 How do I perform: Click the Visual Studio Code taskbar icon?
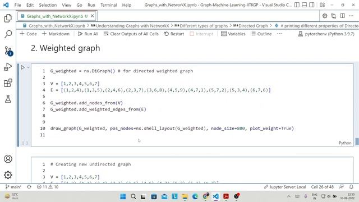point(215,196)
